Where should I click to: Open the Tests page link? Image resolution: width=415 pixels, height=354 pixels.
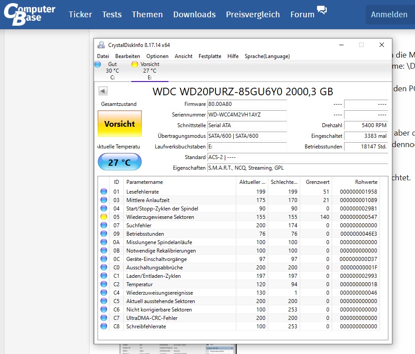[x=112, y=14]
